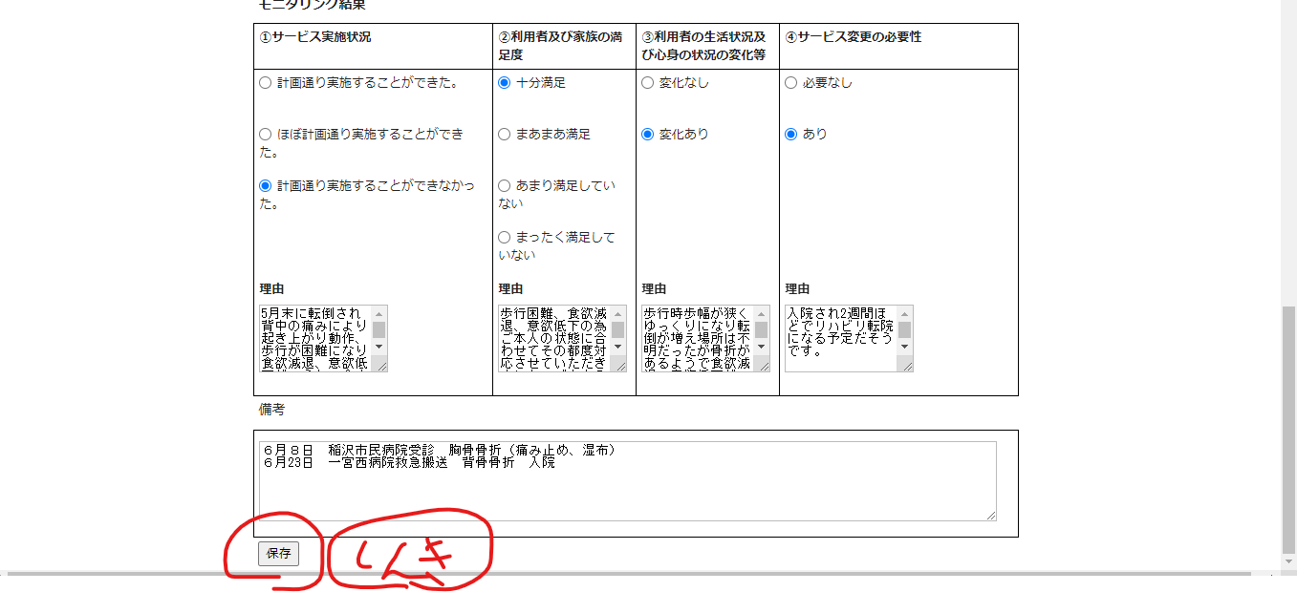
Task: Click scroll-up arrow in サービス変更 reason box
Action: tap(905, 313)
